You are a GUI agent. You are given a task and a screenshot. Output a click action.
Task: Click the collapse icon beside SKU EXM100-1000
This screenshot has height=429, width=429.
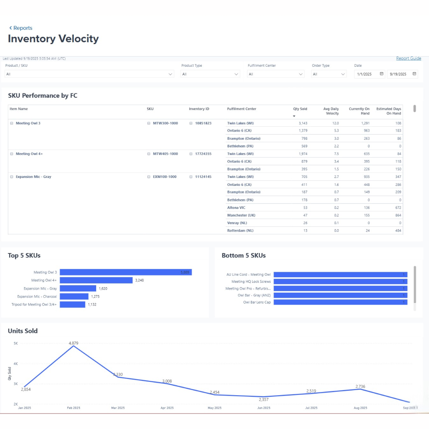click(x=149, y=176)
